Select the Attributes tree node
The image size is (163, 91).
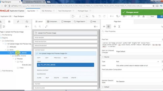click(13, 47)
